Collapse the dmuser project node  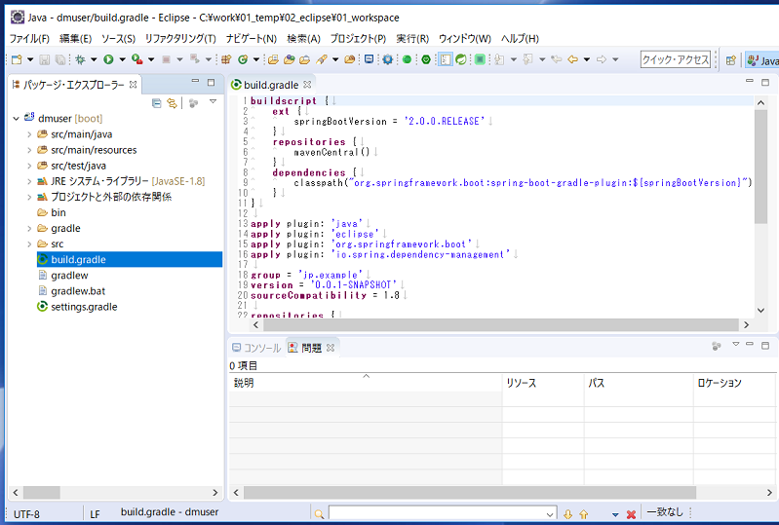click(x=16, y=119)
